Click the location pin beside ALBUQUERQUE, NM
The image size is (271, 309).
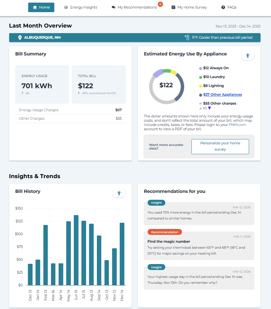[20, 37]
